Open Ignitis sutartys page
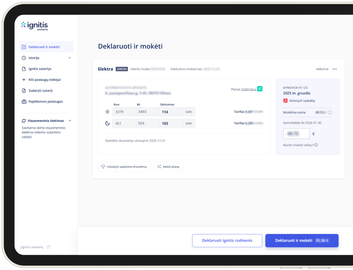 [x=40, y=69]
